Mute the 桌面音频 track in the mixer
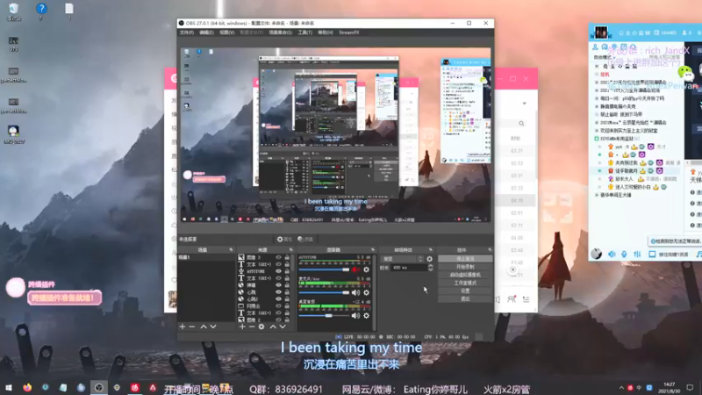 coord(355,316)
